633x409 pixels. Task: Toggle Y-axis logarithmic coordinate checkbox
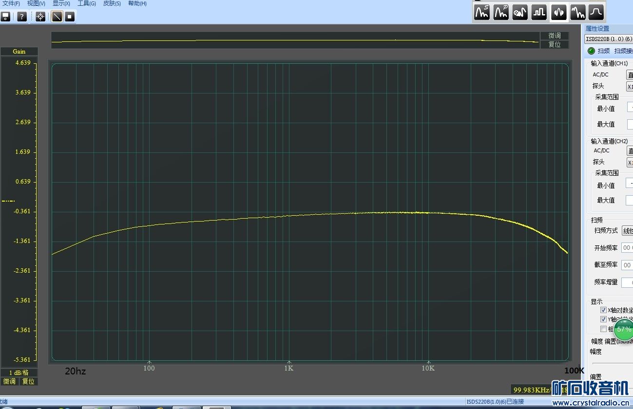point(603,319)
